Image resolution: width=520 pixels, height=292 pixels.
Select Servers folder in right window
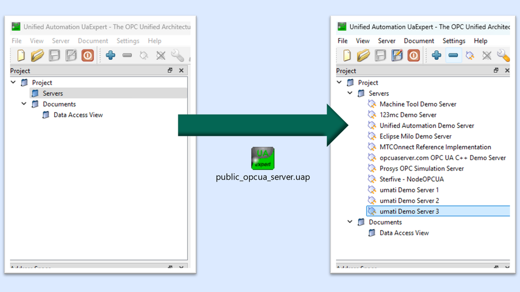coord(379,93)
